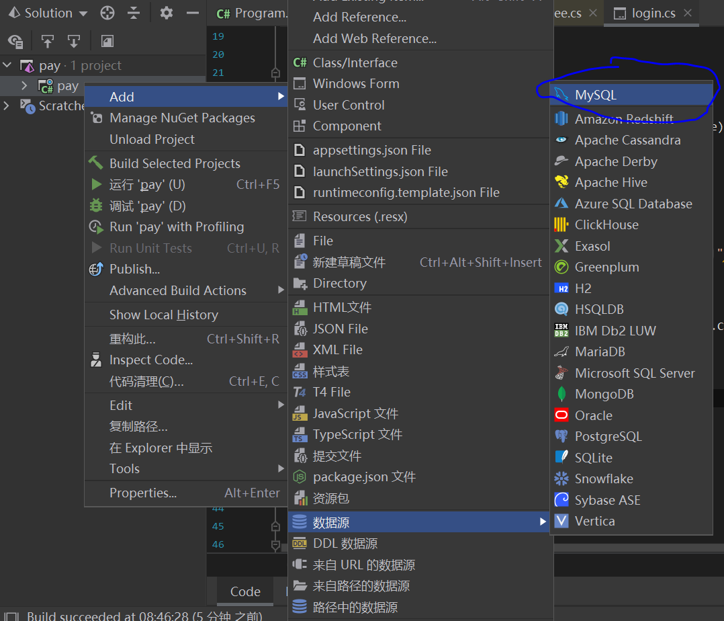This screenshot has height=621, width=724.
Task: Choose Run 'pay' with Profiling
Action: point(186,226)
